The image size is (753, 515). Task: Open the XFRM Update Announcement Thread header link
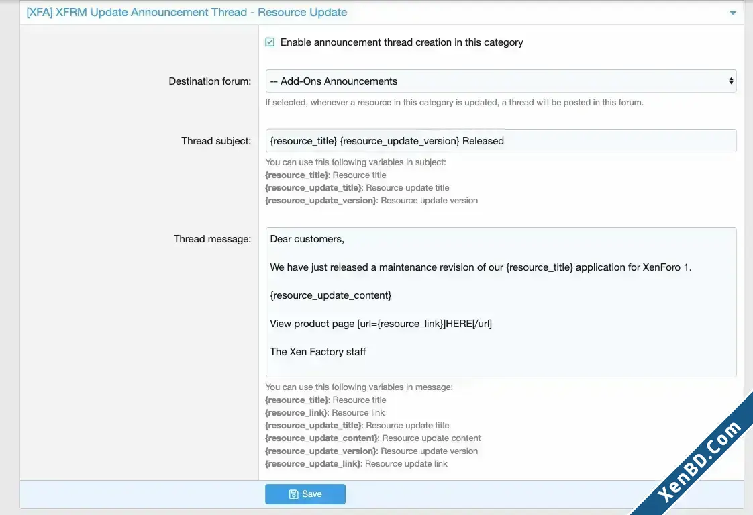coord(187,13)
